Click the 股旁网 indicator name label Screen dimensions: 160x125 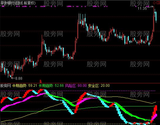[6, 86]
